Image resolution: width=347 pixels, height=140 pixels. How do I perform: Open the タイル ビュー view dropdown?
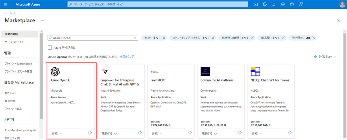coord(325,57)
